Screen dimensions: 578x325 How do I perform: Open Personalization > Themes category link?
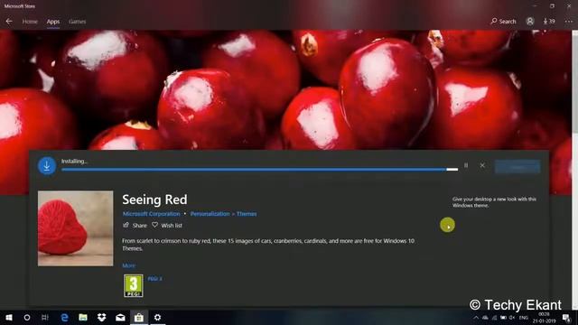[223, 214]
